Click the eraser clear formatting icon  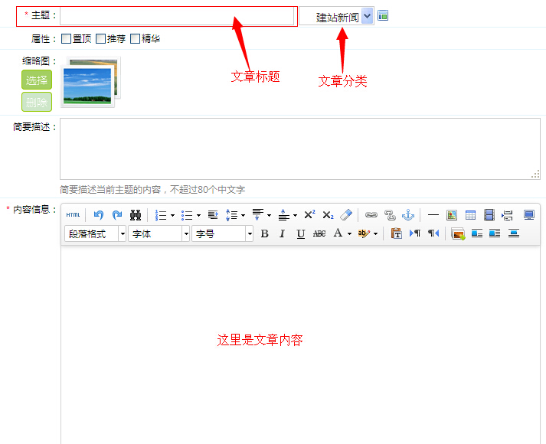346,215
